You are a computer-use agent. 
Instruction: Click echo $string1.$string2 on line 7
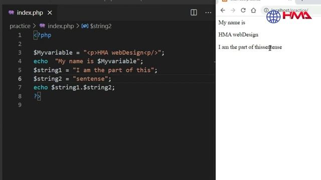tap(74, 87)
